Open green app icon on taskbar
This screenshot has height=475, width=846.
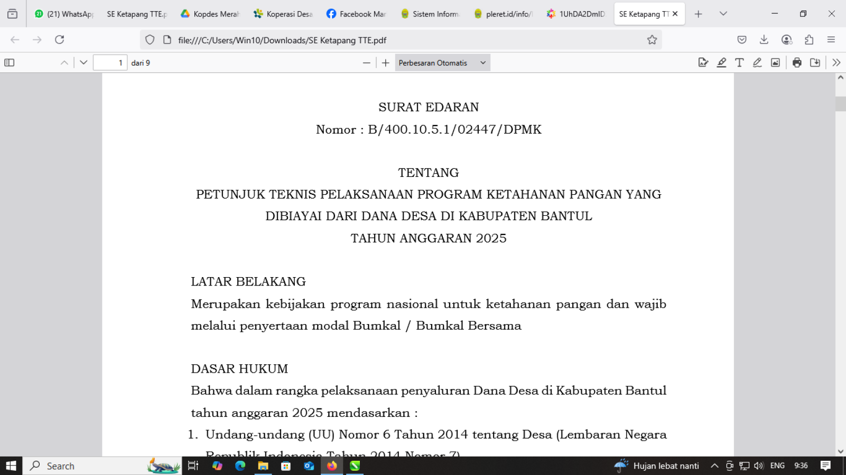click(355, 466)
